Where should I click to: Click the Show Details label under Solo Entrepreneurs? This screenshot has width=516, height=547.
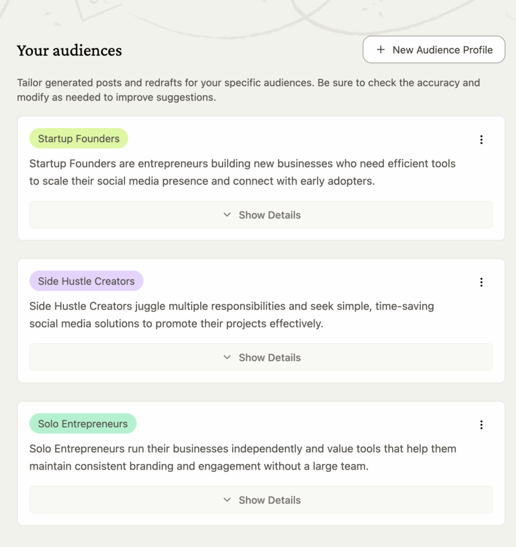[x=269, y=500]
